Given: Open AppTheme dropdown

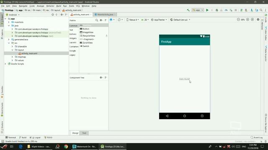Looking at the screenshot, I should pos(159,20).
